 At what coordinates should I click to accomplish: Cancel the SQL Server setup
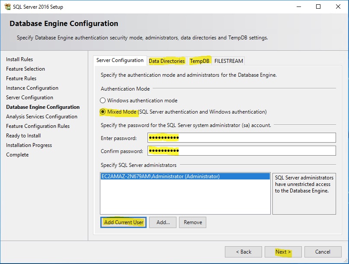pyautogui.click(x=323, y=252)
